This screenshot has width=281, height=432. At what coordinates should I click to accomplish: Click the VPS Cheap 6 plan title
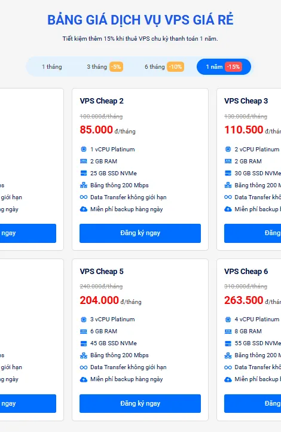point(246,272)
